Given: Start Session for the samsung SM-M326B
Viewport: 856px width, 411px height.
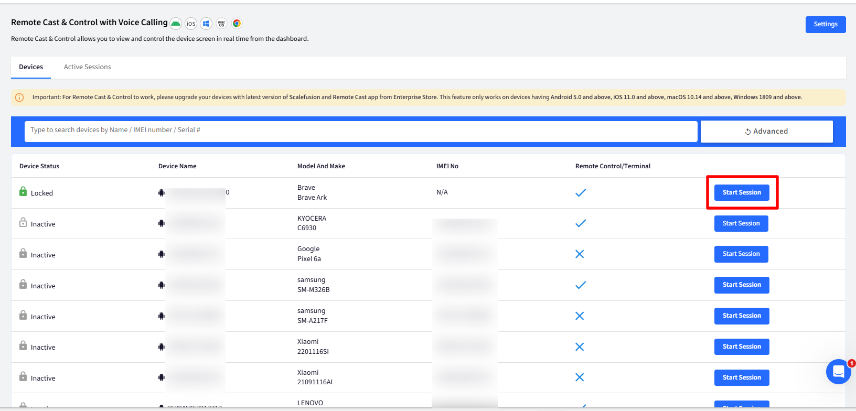Looking at the screenshot, I should [742, 285].
